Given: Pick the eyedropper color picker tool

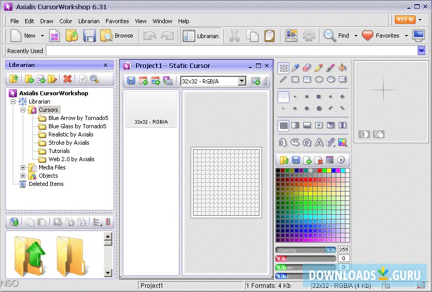Looking at the screenshot, I should 295,68.
